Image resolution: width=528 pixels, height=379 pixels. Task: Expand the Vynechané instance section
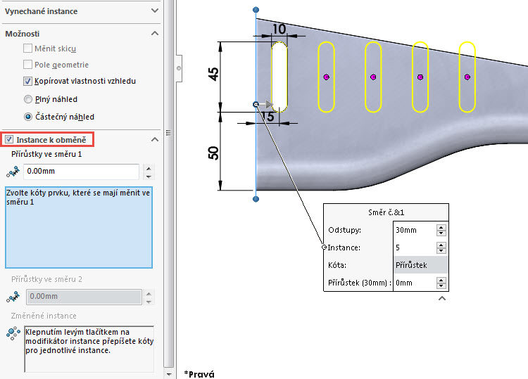point(155,11)
